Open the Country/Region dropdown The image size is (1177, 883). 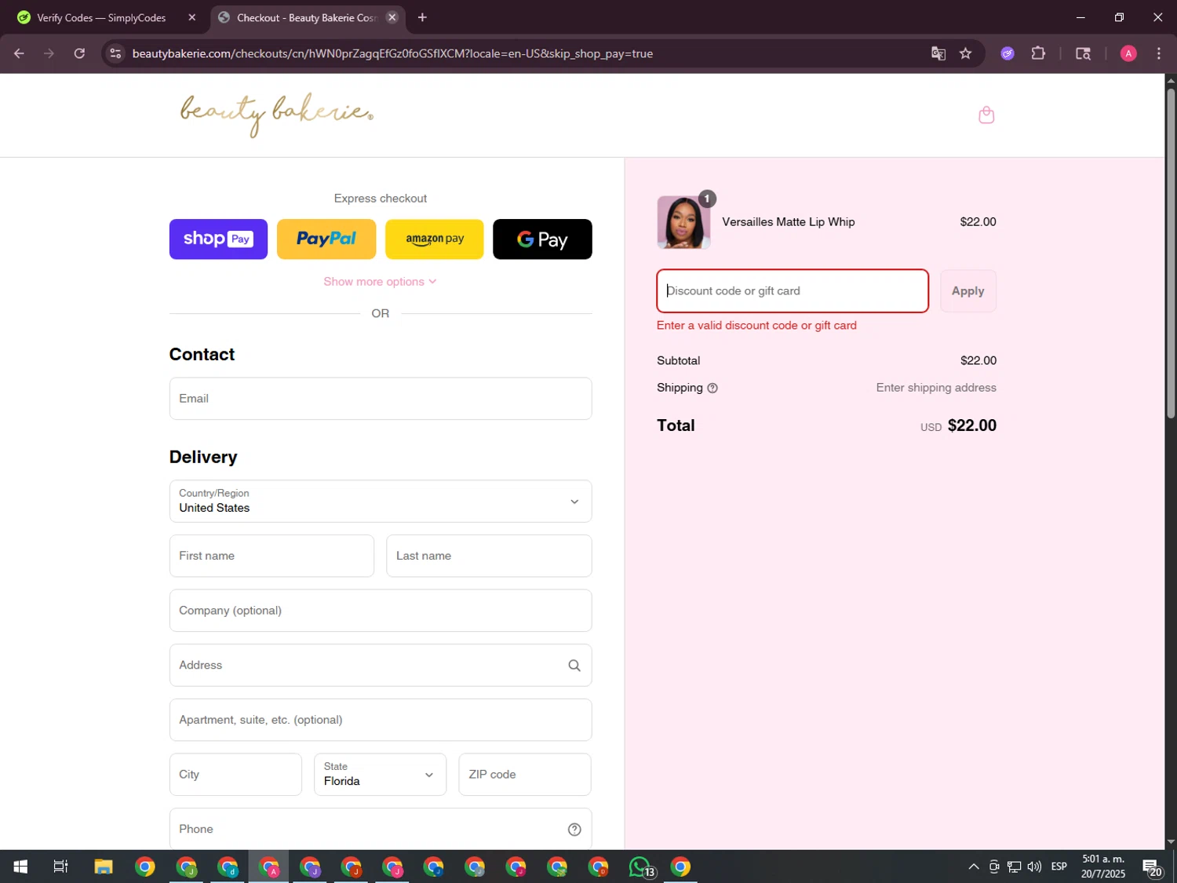(381, 501)
